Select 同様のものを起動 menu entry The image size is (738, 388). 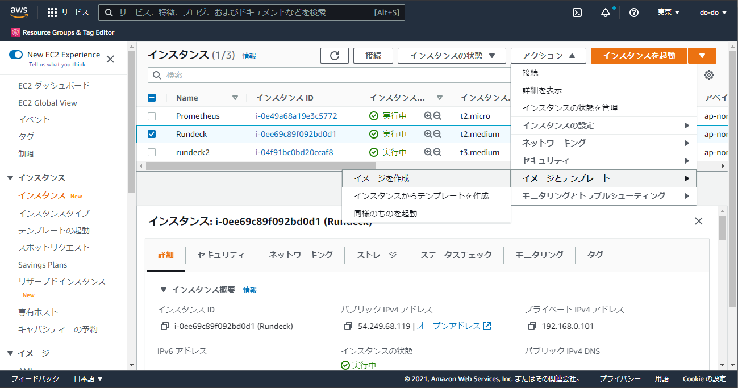426,214
